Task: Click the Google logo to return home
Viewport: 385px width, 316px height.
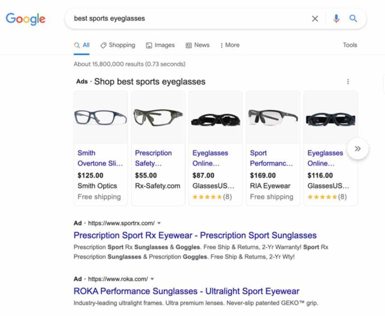Action: tap(25, 19)
